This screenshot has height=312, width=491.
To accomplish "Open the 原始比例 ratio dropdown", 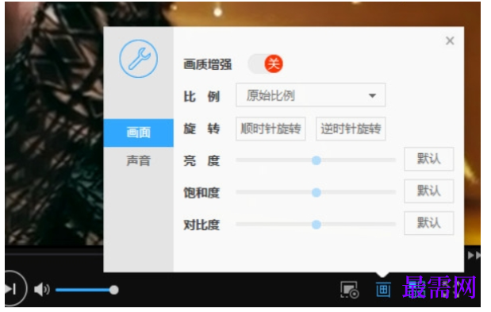I will pyautogui.click(x=311, y=95).
